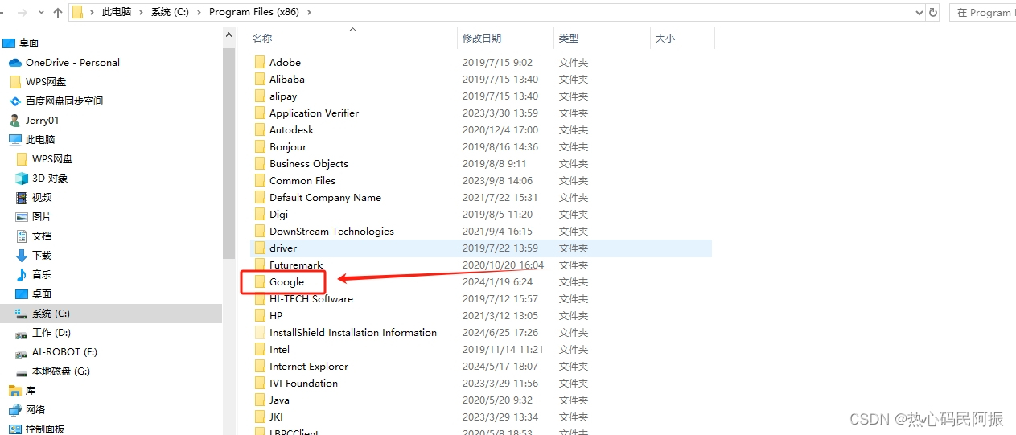Click the 类型 column header
This screenshot has width=1016, height=435.
click(x=569, y=39)
